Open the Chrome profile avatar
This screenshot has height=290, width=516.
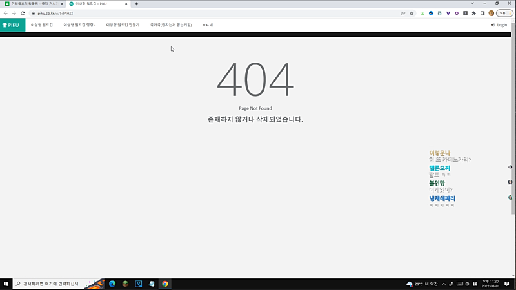491,13
